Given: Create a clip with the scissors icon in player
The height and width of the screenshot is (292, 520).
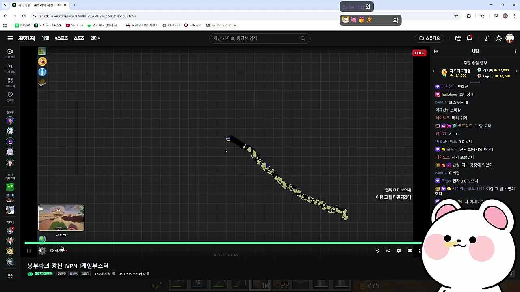Looking at the screenshot, I should pyautogui.click(x=377, y=251).
